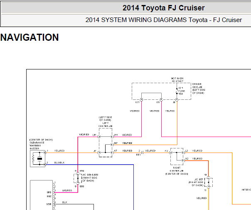Select the Right Center J/B dashed box
The image size is (251, 210).
pyautogui.click(x=177, y=156)
